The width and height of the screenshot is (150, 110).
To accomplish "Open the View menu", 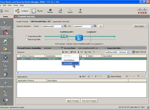I will point(10,5).
